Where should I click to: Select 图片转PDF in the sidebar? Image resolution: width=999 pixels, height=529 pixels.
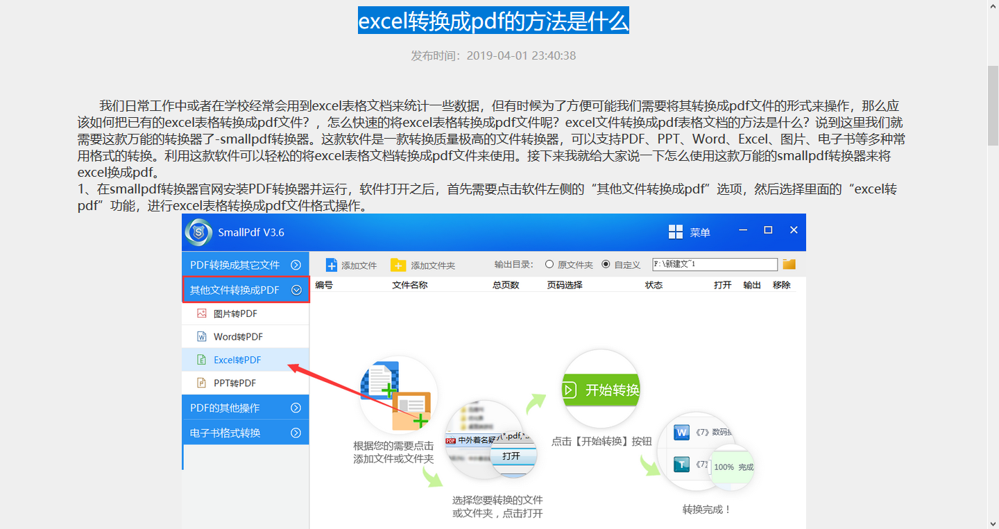[246, 313]
